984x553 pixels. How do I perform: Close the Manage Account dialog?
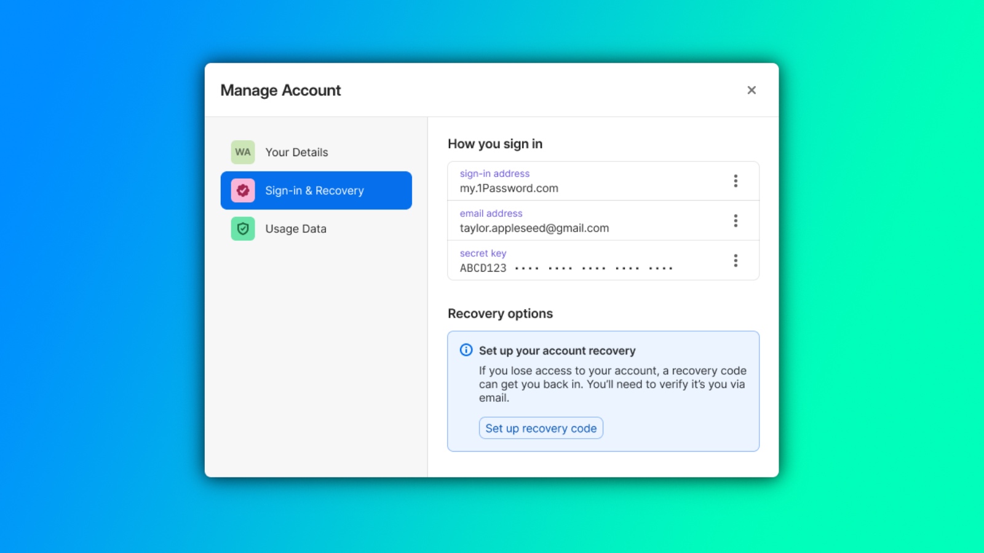(752, 90)
